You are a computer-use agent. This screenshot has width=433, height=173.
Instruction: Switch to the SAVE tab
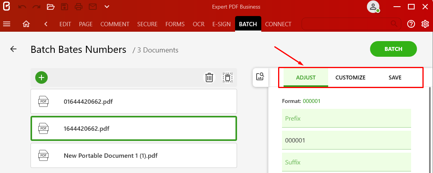pyautogui.click(x=395, y=77)
